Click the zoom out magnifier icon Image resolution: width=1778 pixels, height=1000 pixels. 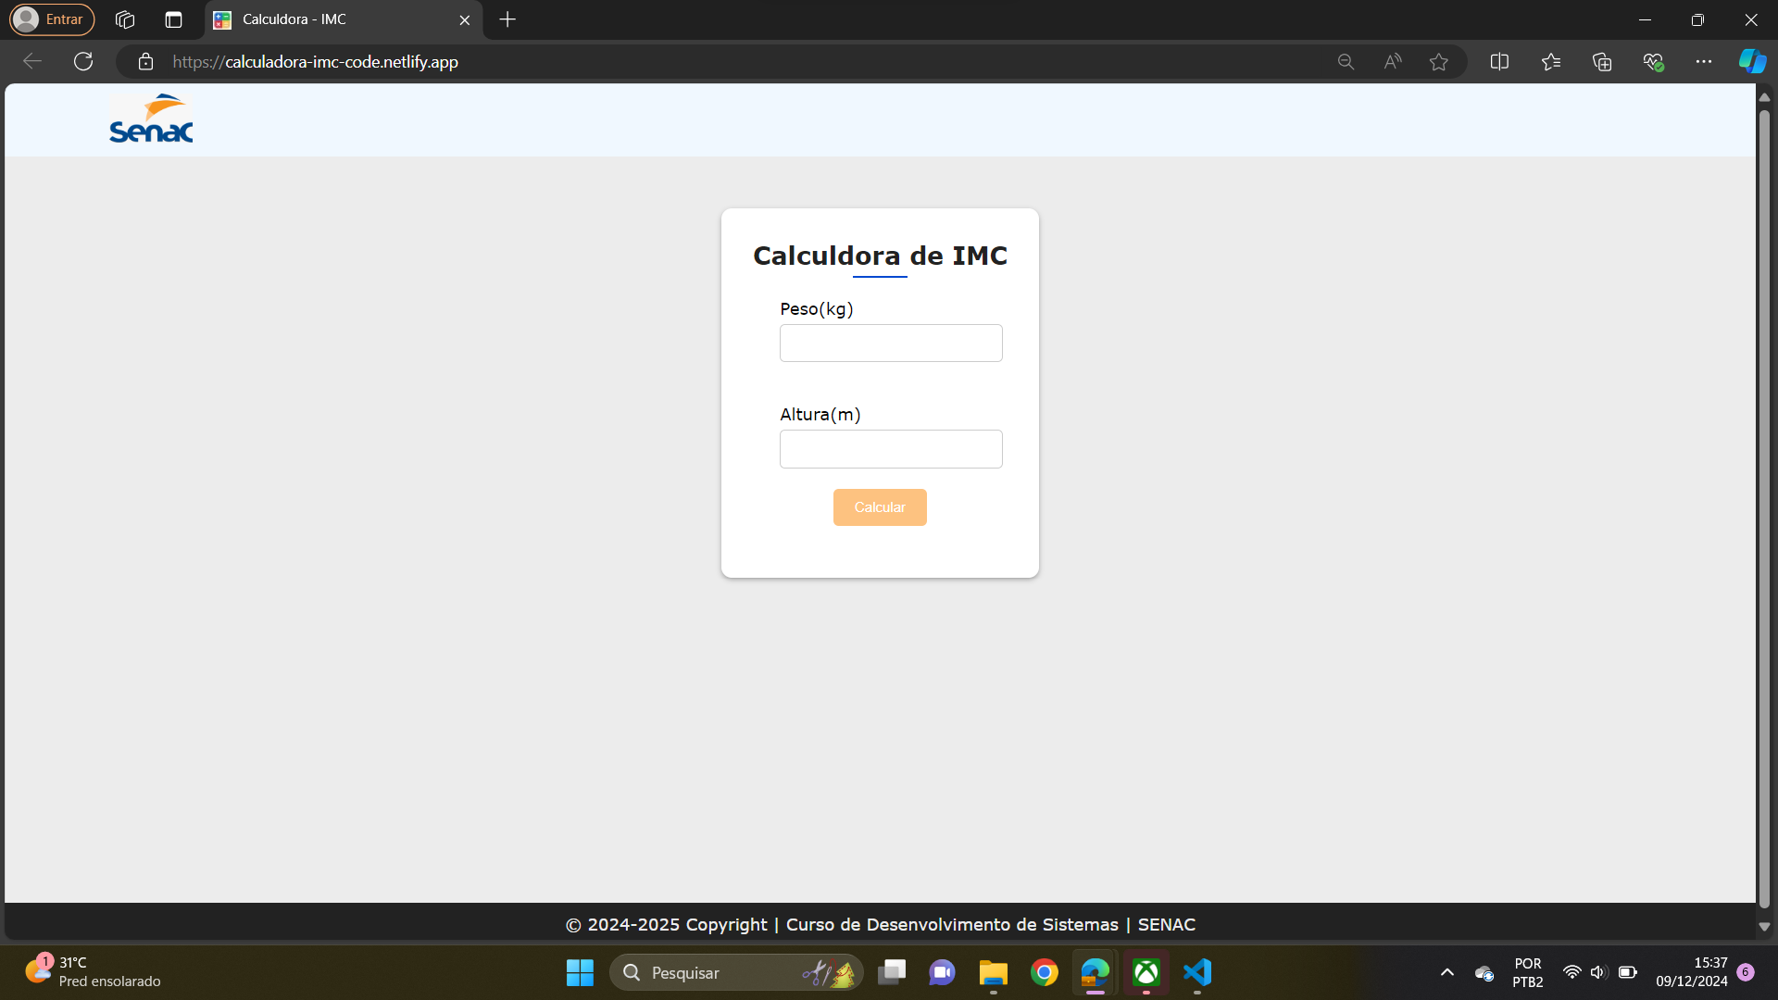click(1346, 62)
